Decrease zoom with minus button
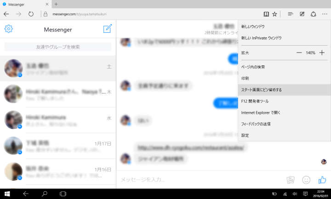The height and width of the screenshot is (199, 331). coord(299,53)
